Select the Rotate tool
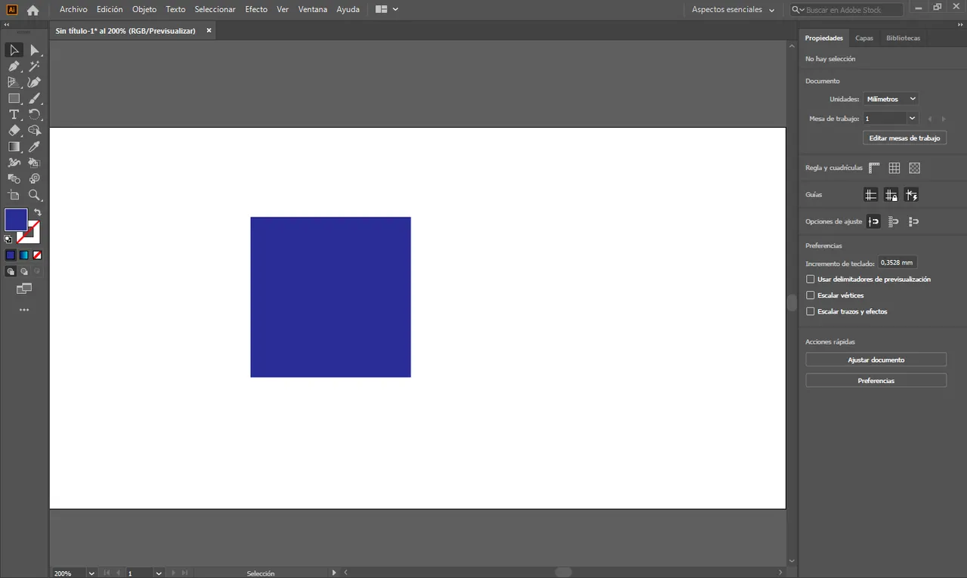The image size is (967, 578). pyautogui.click(x=34, y=115)
